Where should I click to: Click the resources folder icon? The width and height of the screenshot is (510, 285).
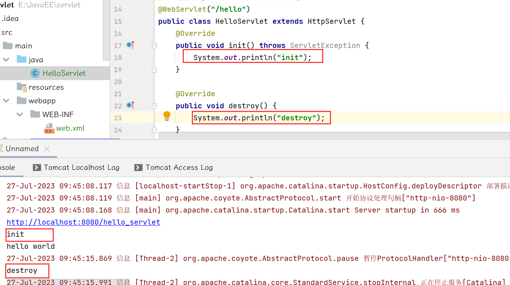tap(22, 87)
